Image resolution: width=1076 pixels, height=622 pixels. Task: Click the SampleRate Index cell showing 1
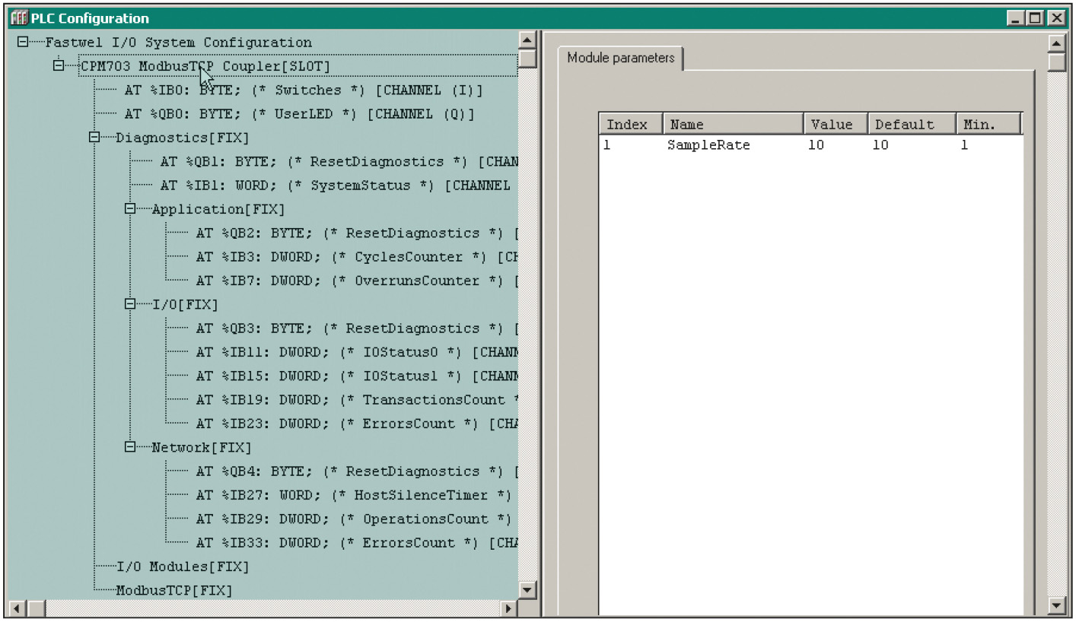[607, 144]
